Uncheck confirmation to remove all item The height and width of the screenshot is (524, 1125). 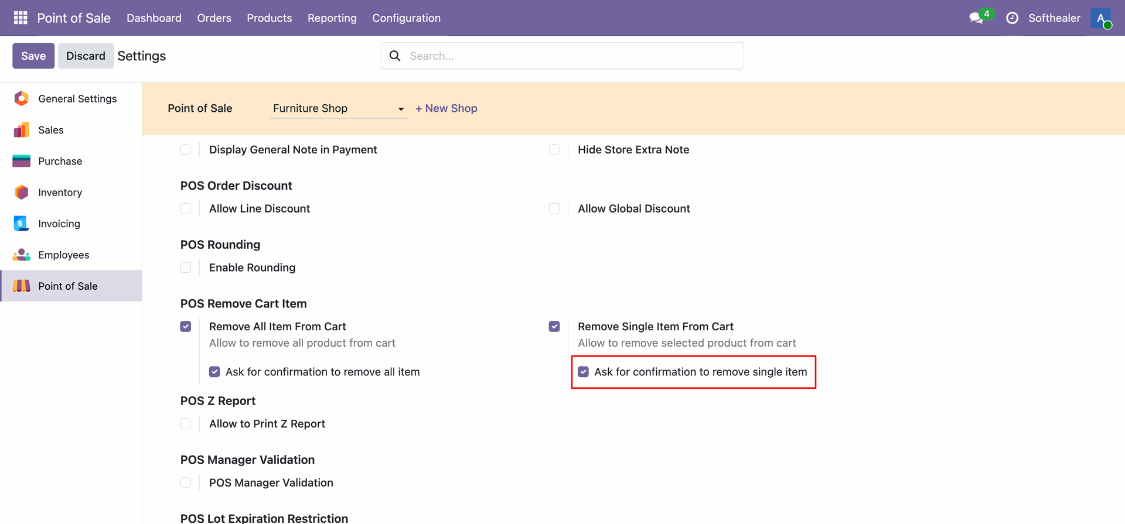[x=214, y=372]
